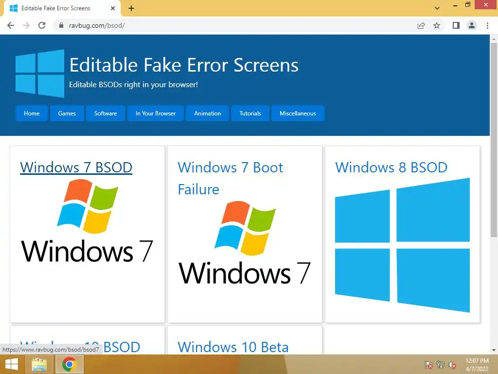498x374 pixels.
Task: Open the Tutorials navigation item
Action: click(250, 113)
